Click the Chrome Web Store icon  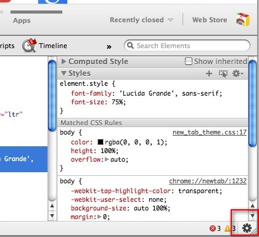pyautogui.click(x=243, y=20)
